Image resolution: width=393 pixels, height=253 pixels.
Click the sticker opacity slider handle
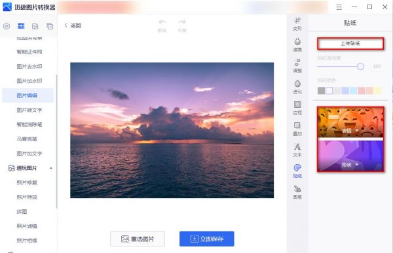(x=360, y=66)
